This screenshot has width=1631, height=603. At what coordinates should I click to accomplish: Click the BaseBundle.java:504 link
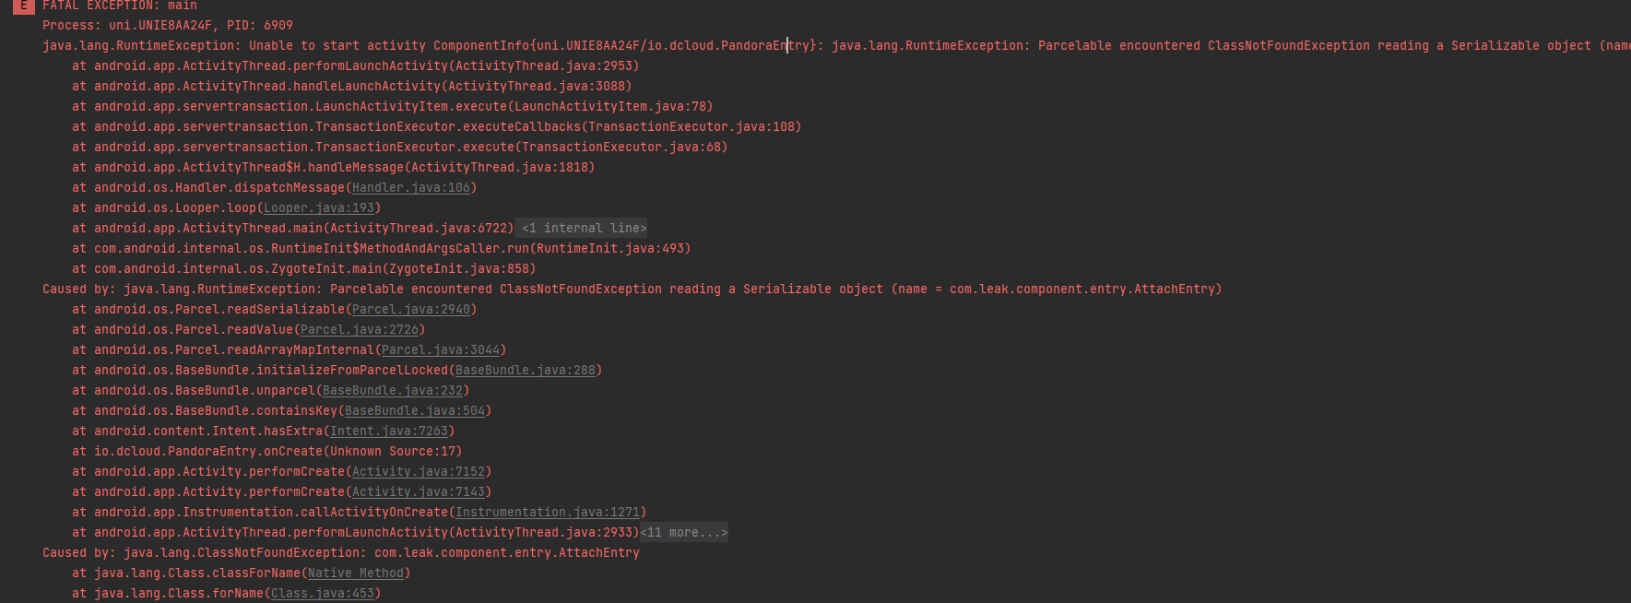pos(414,410)
